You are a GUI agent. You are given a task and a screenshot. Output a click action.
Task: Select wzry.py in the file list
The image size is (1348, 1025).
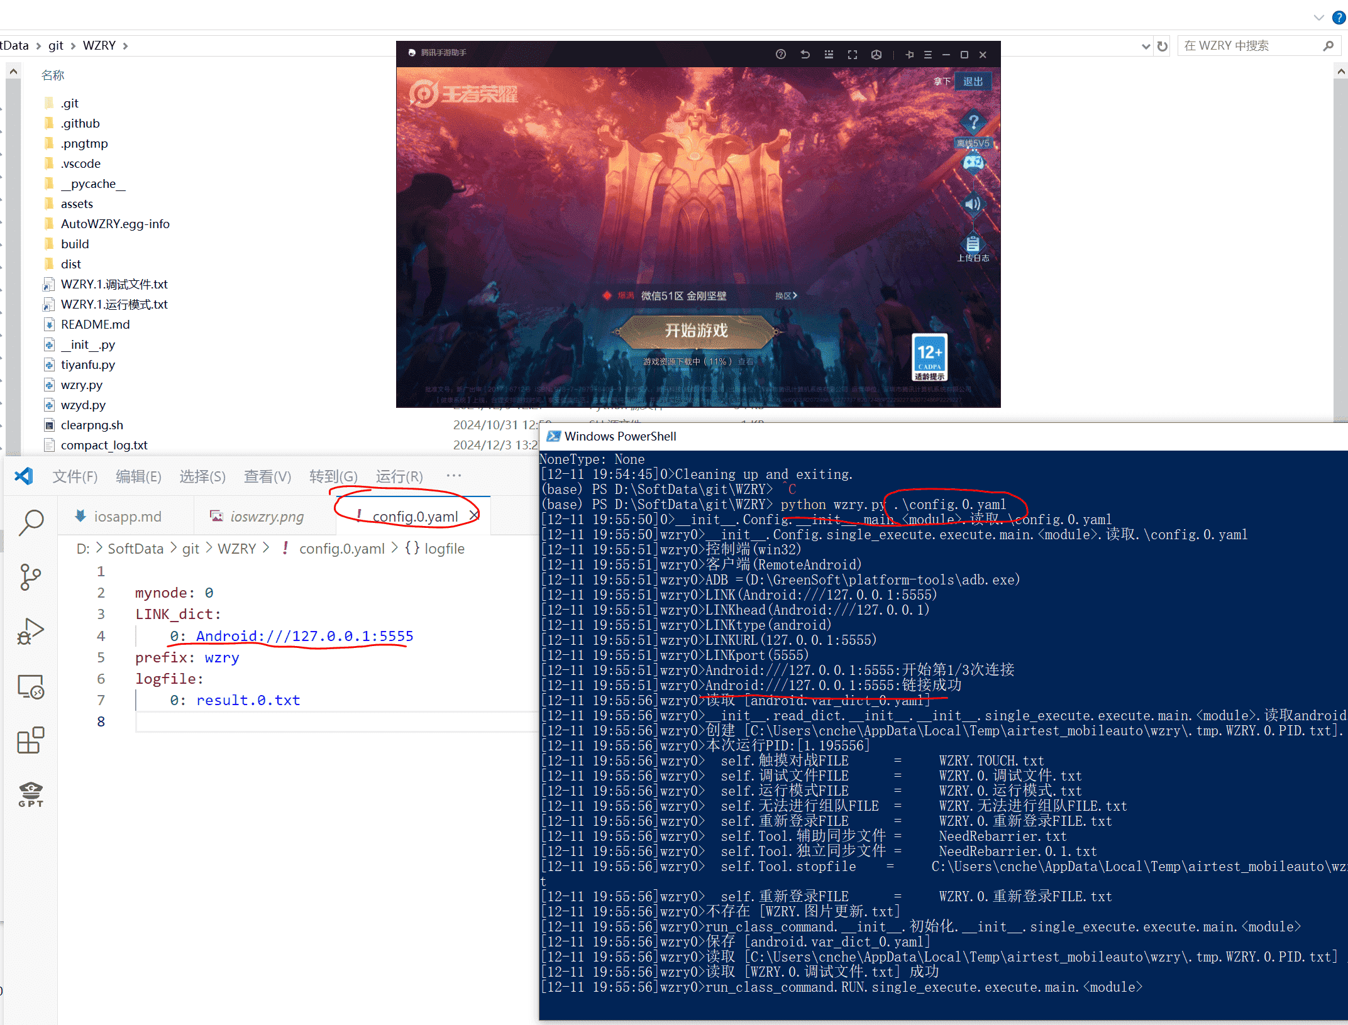pyautogui.click(x=81, y=385)
